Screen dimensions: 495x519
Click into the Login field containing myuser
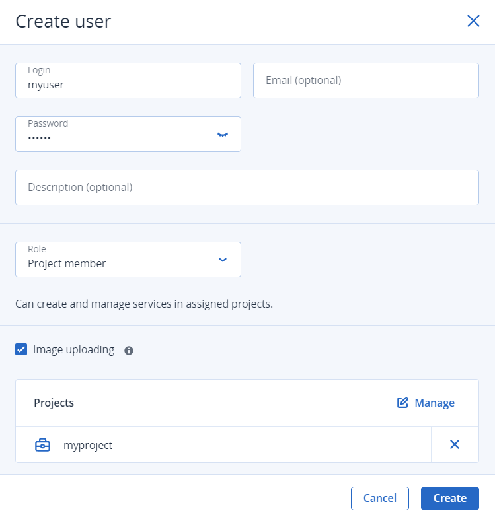pyautogui.click(x=128, y=81)
